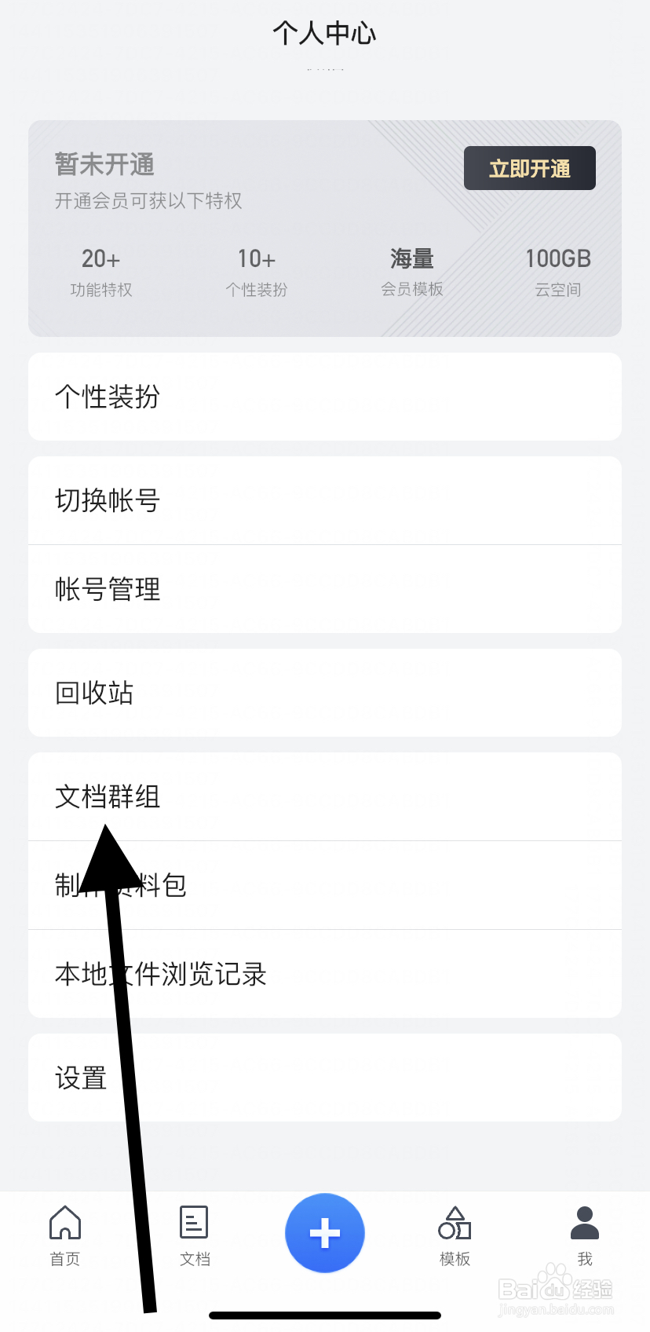Tap the blue plus create button
650x1332 pixels.
[325, 1233]
